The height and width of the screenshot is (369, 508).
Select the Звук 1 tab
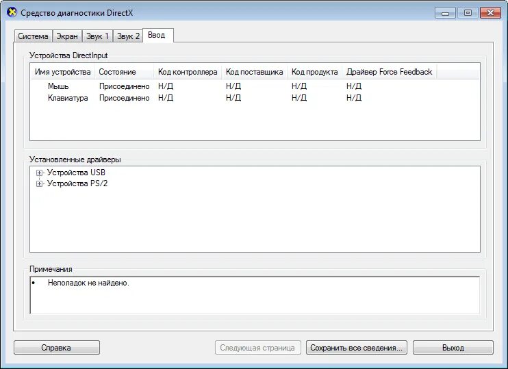(97, 36)
